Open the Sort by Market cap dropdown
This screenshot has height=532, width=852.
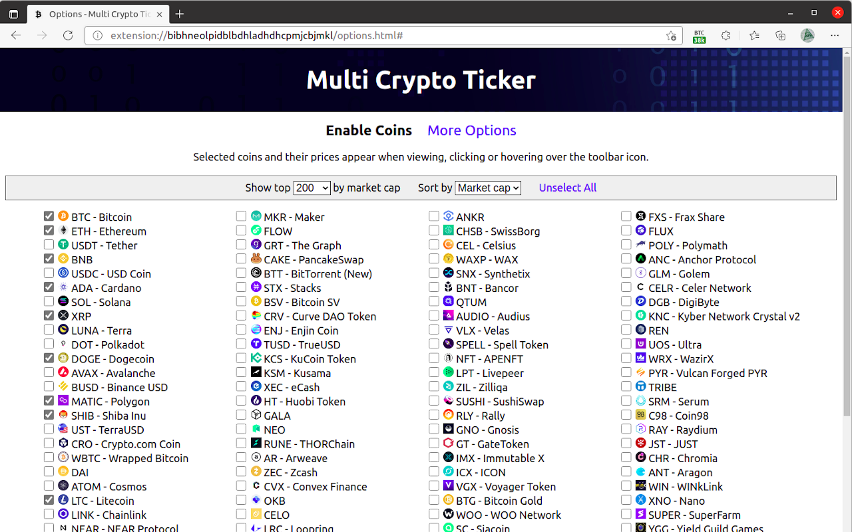(488, 188)
